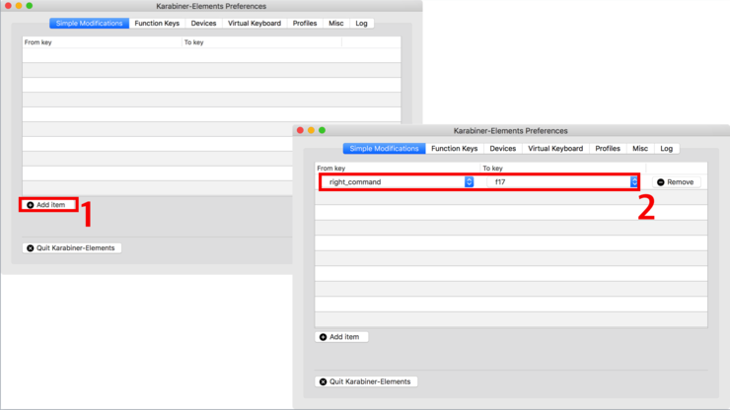730x410 pixels.
Task: Open Virtual Keyboard tab in the back window
Action: (x=255, y=24)
